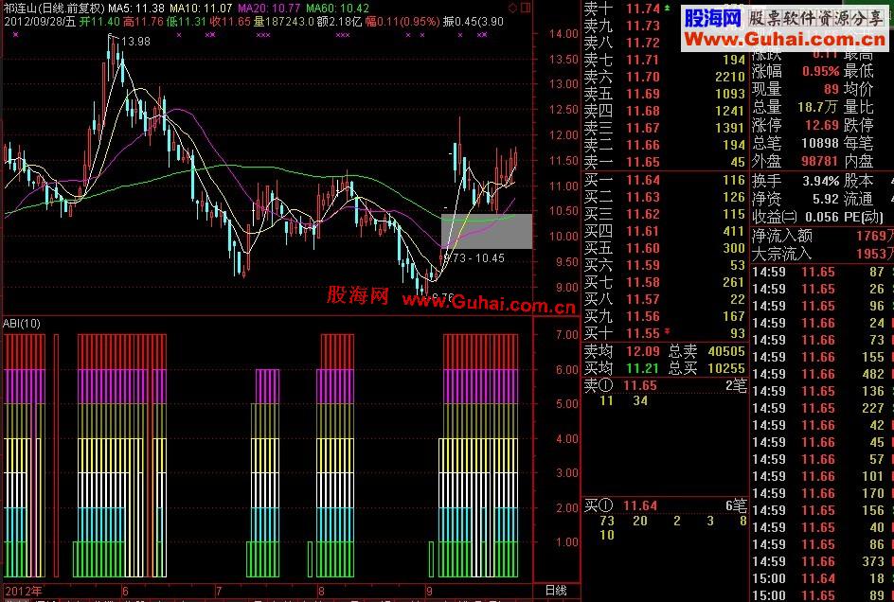Select the 卖八 11.72 order row
This screenshot has height=602, width=894.
pyautogui.click(x=665, y=43)
